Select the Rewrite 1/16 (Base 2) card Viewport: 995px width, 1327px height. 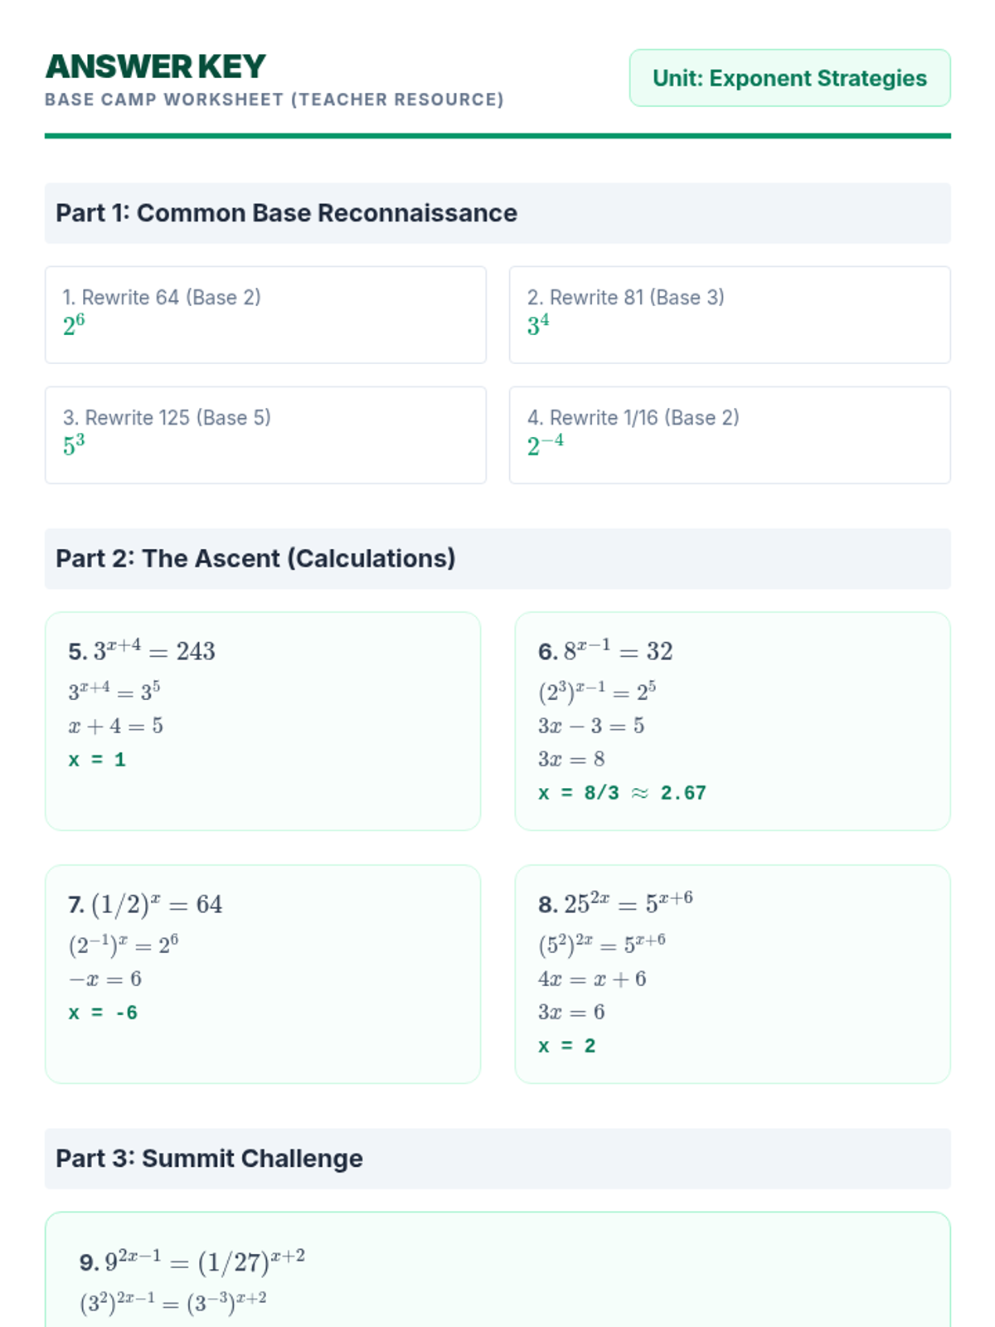(730, 435)
